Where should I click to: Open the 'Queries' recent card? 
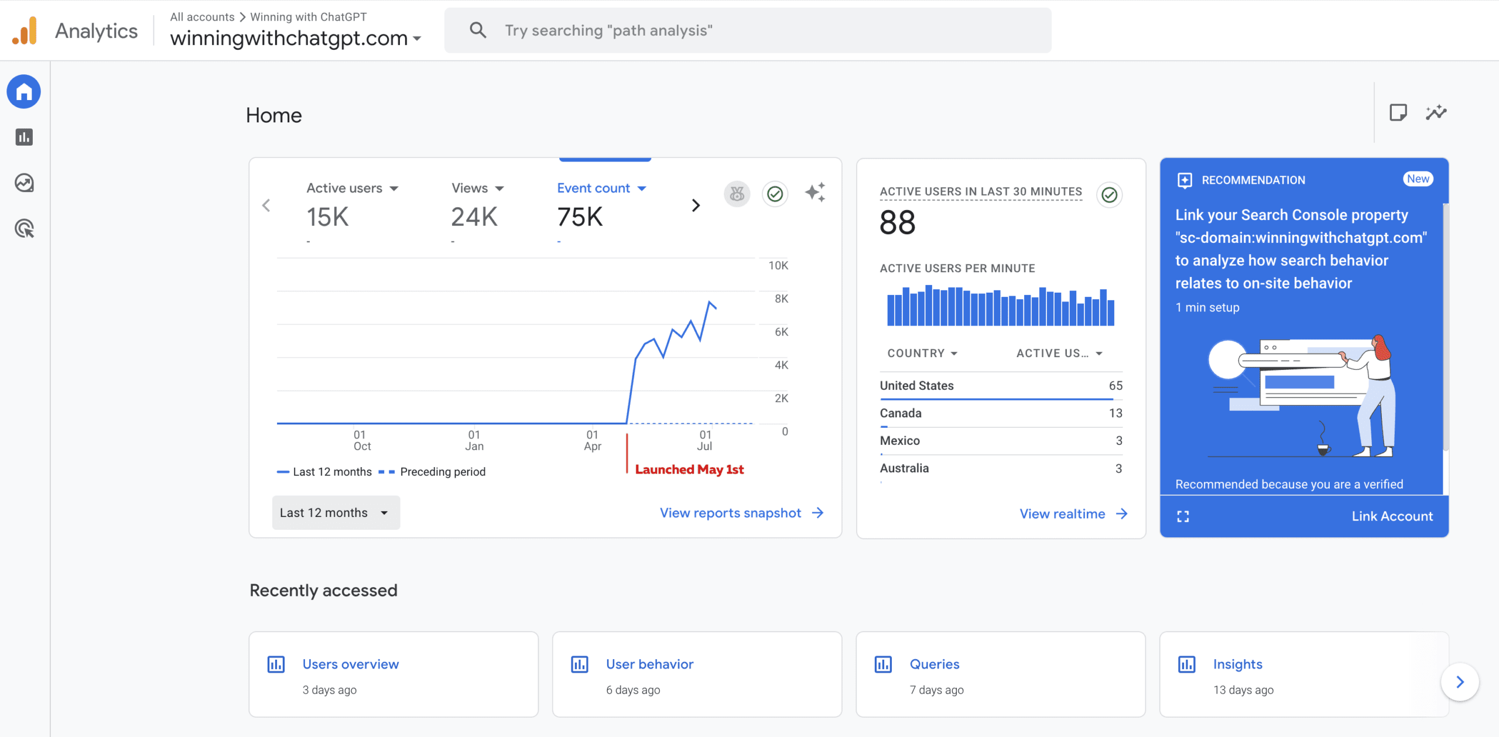tap(1001, 674)
